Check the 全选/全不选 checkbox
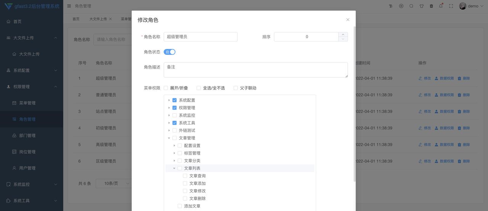Screen dimensions: 488x211 point(199,88)
